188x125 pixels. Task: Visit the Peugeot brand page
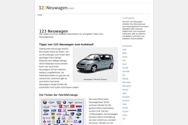tap(126, 97)
